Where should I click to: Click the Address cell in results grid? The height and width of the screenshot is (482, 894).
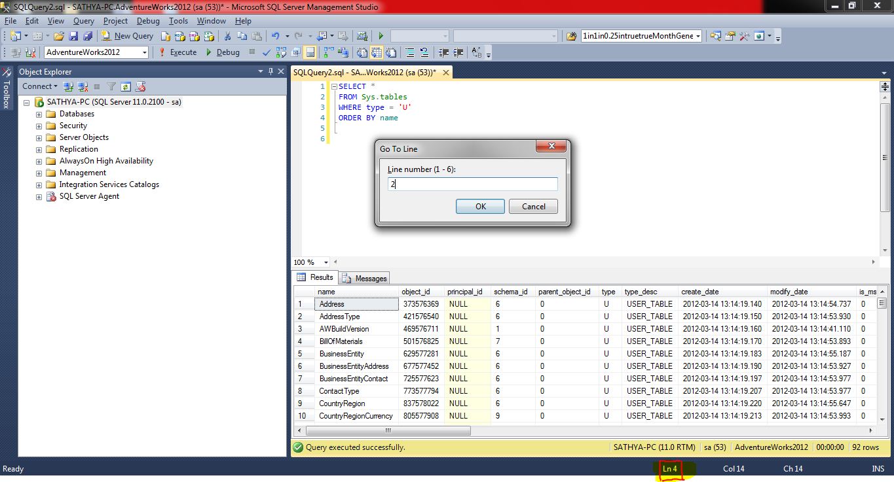click(357, 304)
